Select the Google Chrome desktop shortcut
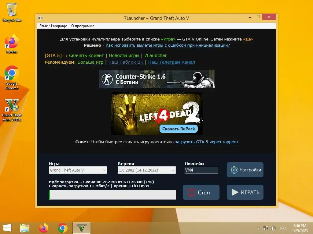 click(x=12, y=78)
